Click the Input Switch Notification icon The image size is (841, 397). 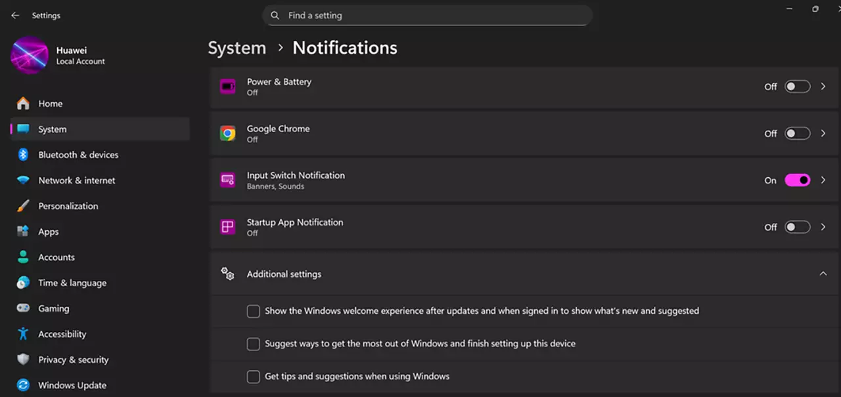228,180
